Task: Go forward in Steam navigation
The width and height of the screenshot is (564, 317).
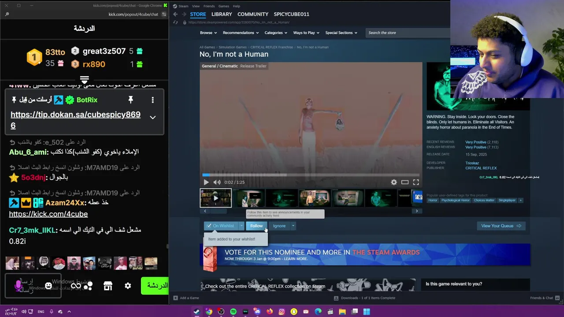Action: [184, 14]
